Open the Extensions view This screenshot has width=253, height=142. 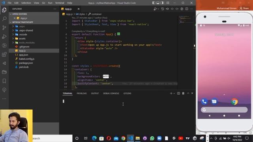click(x=4, y=54)
